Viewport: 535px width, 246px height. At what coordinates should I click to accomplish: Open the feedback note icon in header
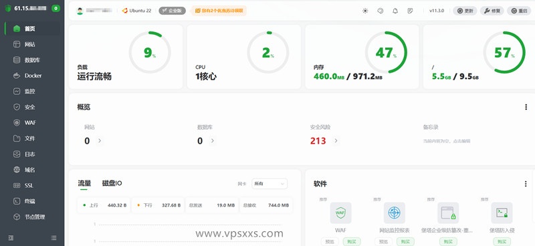point(410,11)
